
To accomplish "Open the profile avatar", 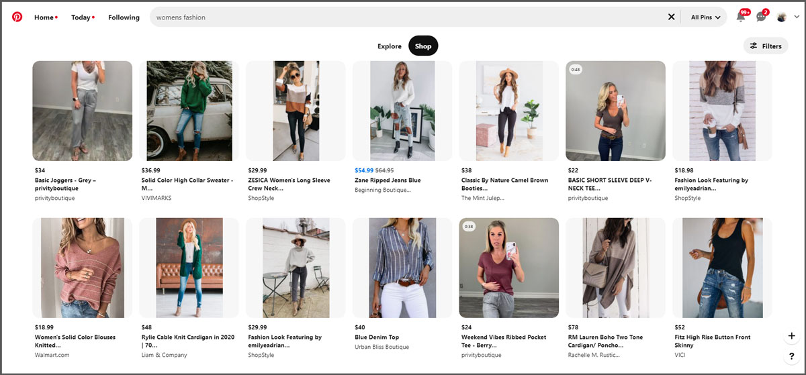I will point(782,17).
